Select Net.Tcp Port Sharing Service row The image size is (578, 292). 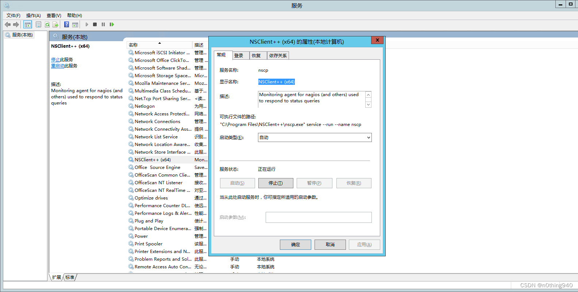pyautogui.click(x=167, y=98)
